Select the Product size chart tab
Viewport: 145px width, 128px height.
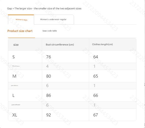[x=20, y=31]
